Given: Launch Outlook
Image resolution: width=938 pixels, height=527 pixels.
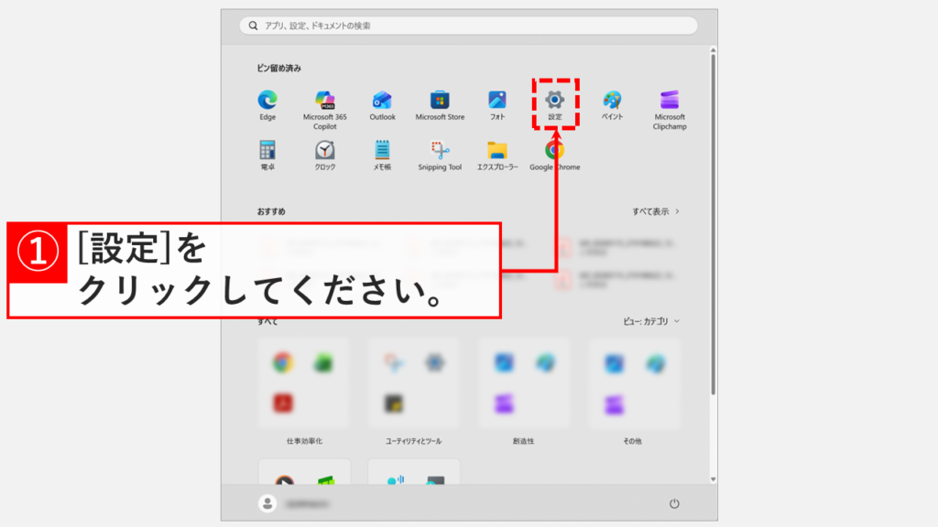Looking at the screenshot, I should [382, 101].
